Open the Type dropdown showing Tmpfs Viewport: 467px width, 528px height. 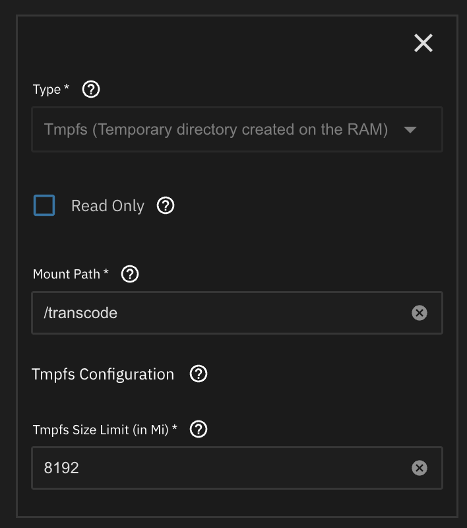pyautogui.click(x=237, y=129)
